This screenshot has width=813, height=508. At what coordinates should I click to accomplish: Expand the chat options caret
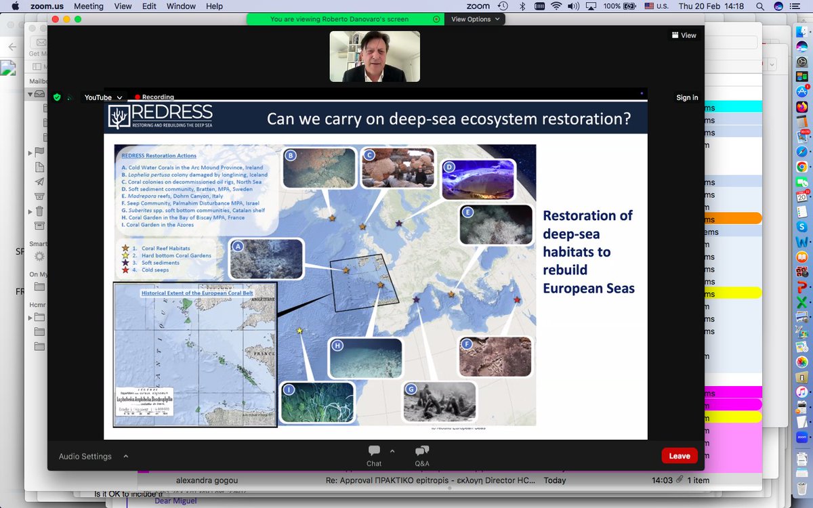coord(392,450)
